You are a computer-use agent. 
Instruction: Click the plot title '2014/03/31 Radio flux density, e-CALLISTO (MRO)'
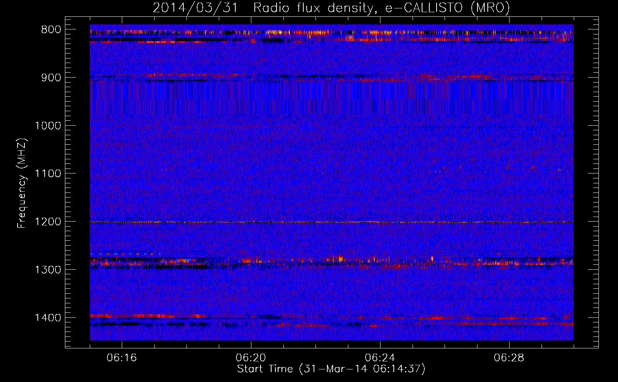pos(331,8)
